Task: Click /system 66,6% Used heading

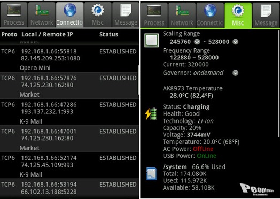Action: pyautogui.click(x=194, y=167)
